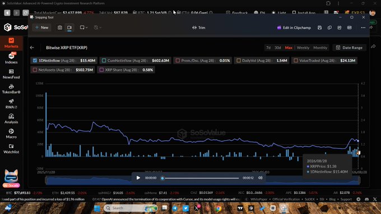Viewport: 381px width, 214px height.
Task: Click Install App in SoSoValue header
Action: click(304, 13)
